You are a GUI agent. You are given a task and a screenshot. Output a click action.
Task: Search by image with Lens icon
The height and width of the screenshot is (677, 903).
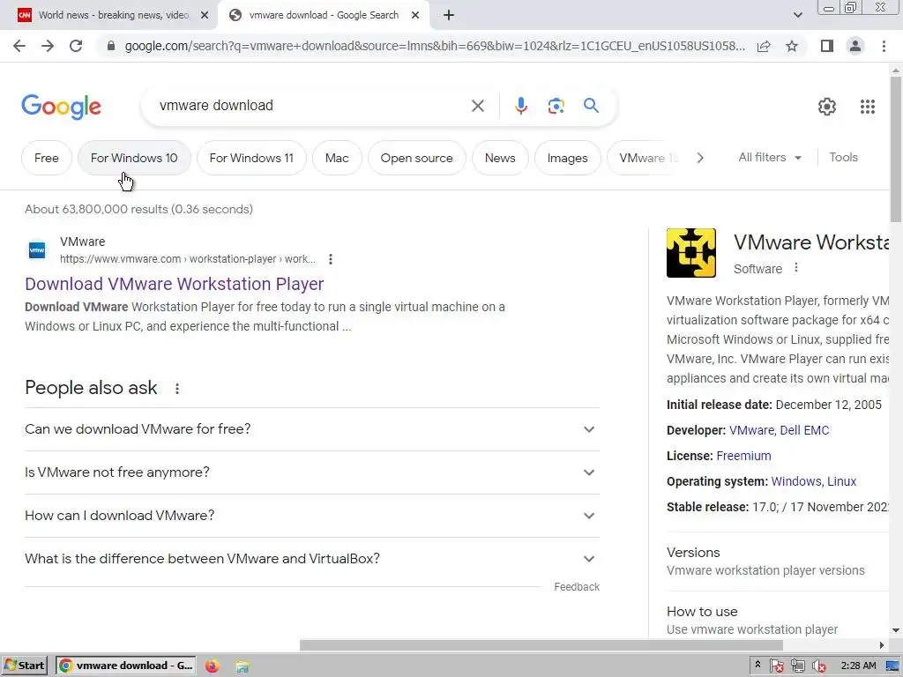point(556,106)
